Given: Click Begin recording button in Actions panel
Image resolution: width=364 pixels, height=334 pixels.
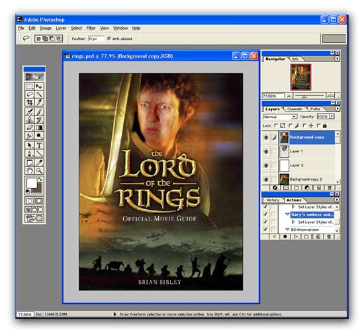Looking at the screenshot, I should (x=285, y=236).
